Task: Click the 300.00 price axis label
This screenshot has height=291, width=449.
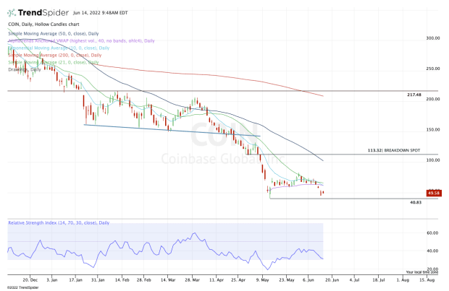Action: pyautogui.click(x=433, y=38)
